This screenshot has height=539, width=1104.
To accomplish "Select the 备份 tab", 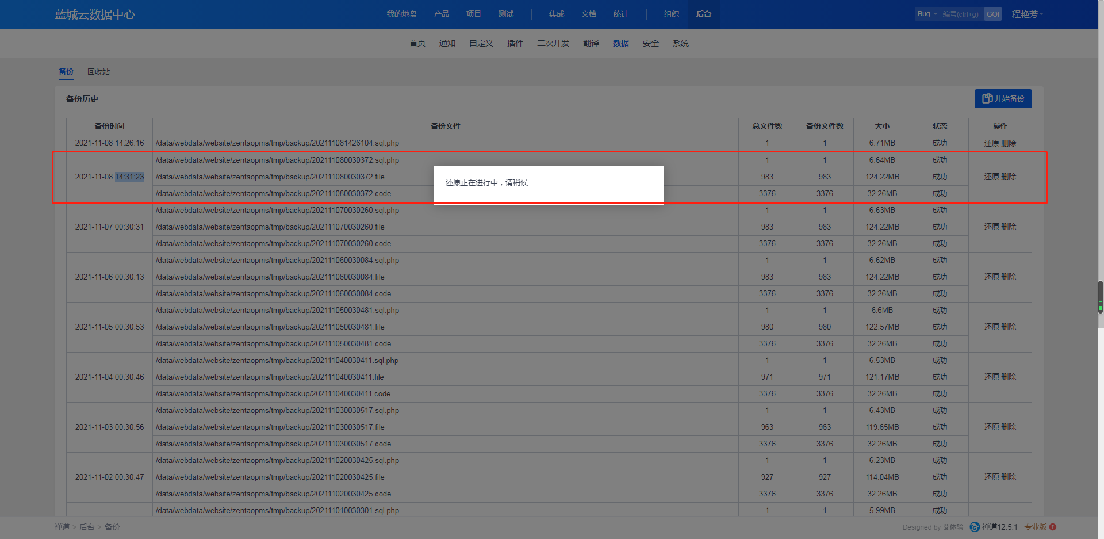I will point(66,72).
